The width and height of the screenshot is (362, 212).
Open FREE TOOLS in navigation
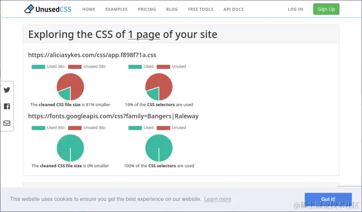201,9
